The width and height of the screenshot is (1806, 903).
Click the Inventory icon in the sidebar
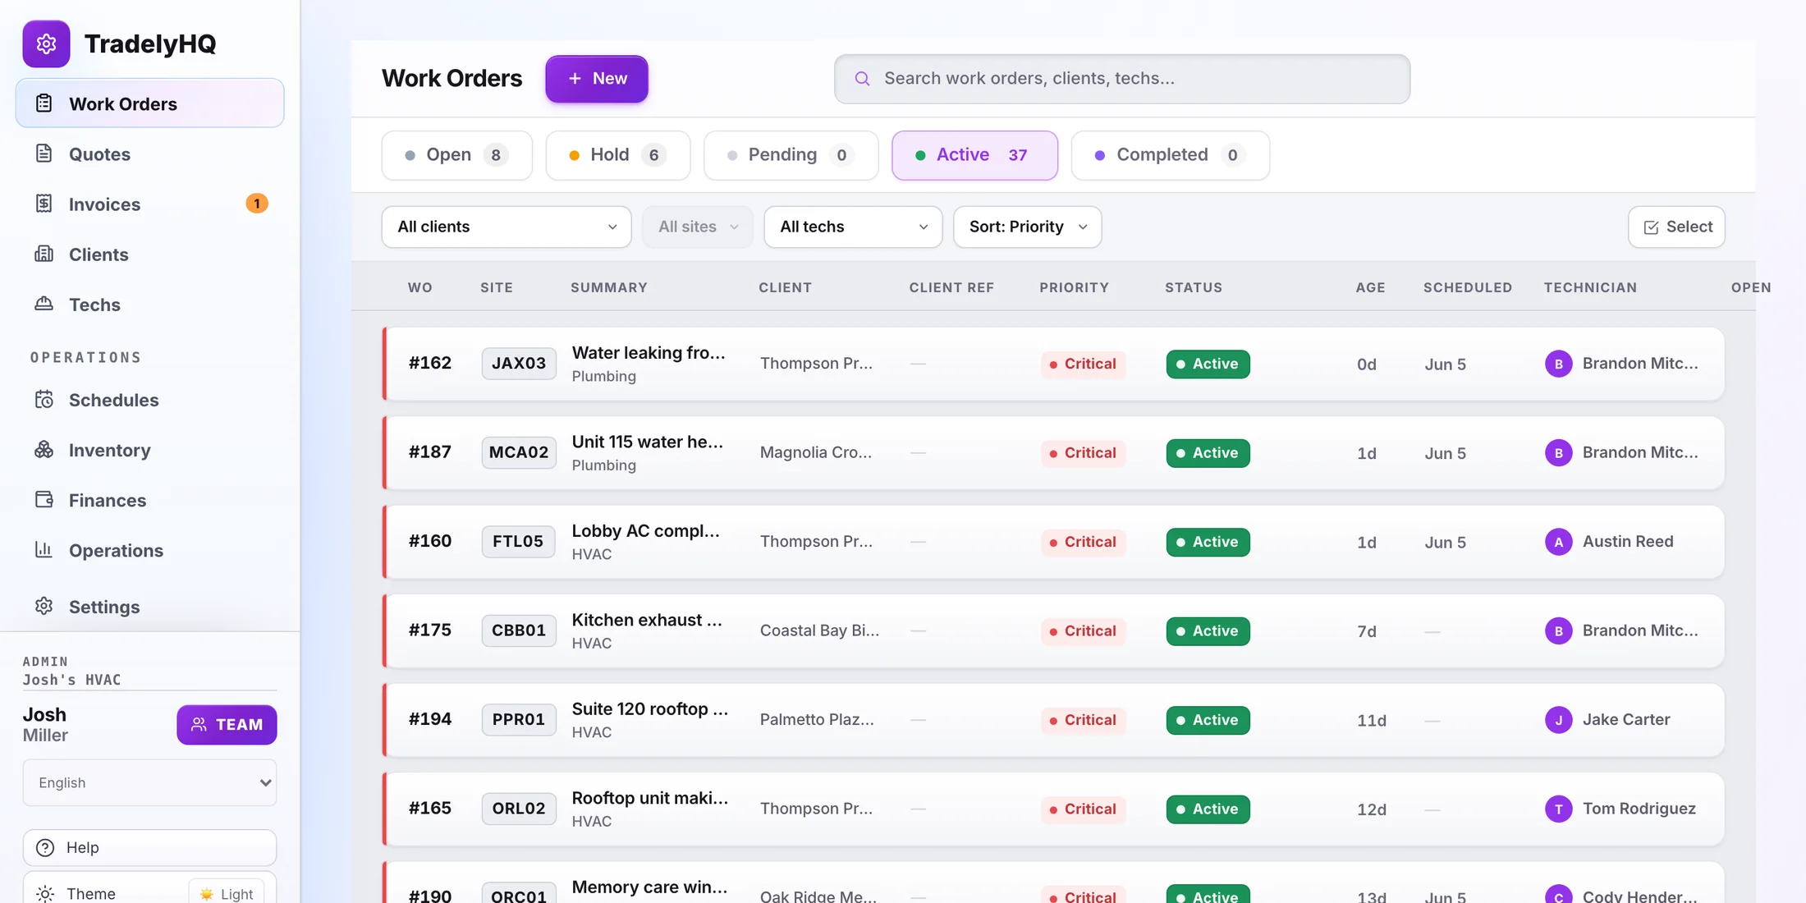[x=44, y=450]
